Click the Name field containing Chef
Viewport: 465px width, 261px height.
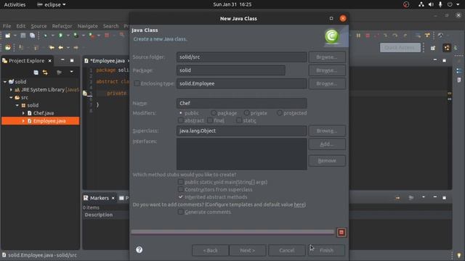tap(241, 103)
